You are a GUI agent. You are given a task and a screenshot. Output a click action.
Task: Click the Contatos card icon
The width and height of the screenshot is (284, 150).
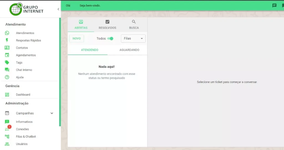pos(7,48)
